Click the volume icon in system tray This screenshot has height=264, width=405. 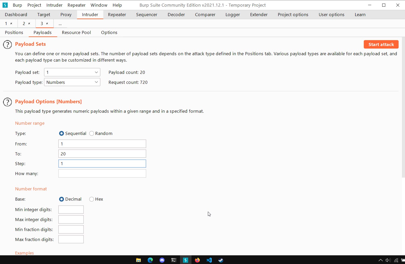[388, 260]
